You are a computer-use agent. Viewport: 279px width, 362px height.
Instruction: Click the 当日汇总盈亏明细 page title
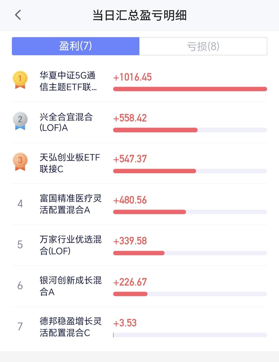pos(139,15)
